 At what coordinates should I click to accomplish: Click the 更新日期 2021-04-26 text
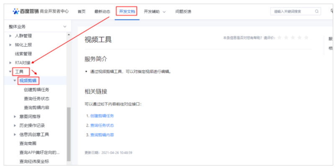108,153
